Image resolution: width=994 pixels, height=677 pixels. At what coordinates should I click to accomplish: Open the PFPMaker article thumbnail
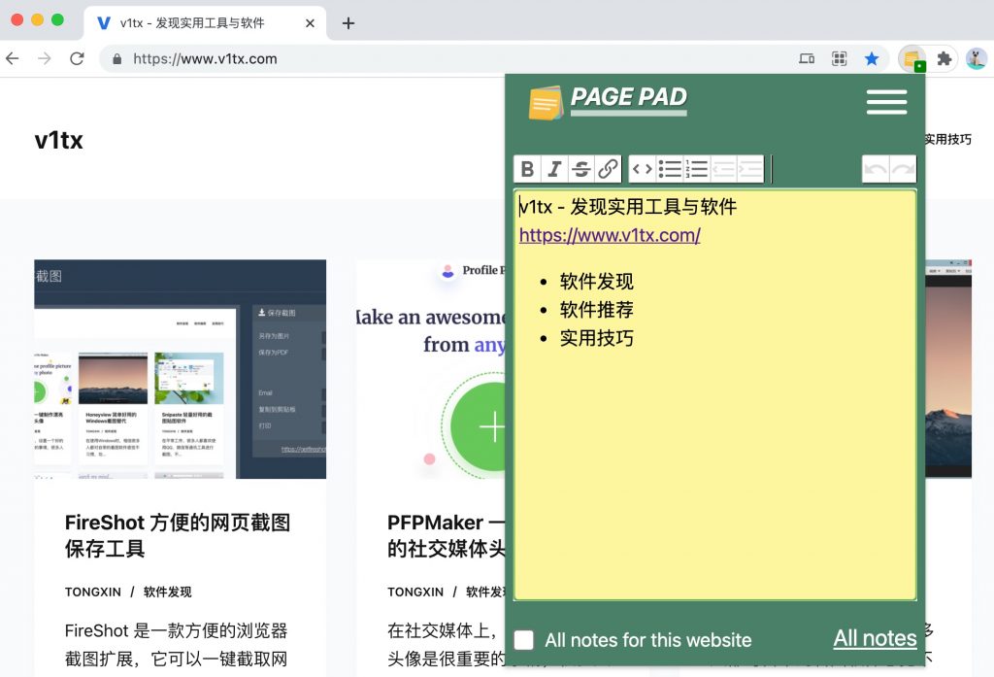[x=430, y=369]
